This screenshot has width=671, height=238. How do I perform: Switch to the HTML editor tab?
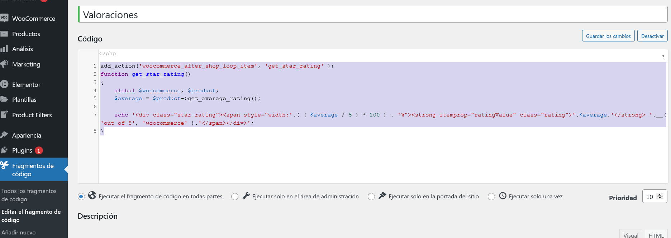click(656, 235)
